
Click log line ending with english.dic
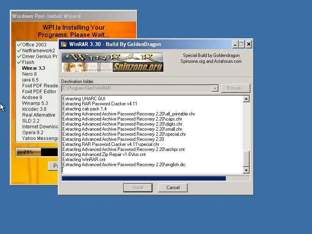[x=124, y=165]
